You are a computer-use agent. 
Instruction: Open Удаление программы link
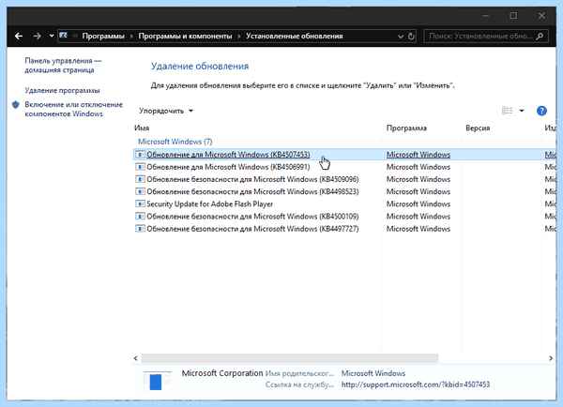tap(62, 90)
